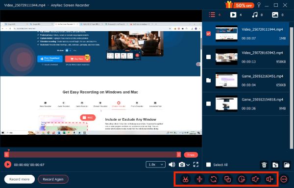This screenshot has height=188, width=294.
Task: Open the recordings output folder
Action: [x=287, y=165]
